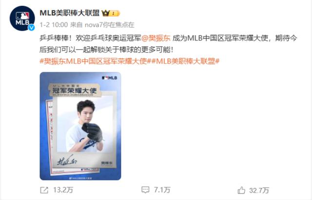Click the 13.2万 repost count

coord(63,190)
